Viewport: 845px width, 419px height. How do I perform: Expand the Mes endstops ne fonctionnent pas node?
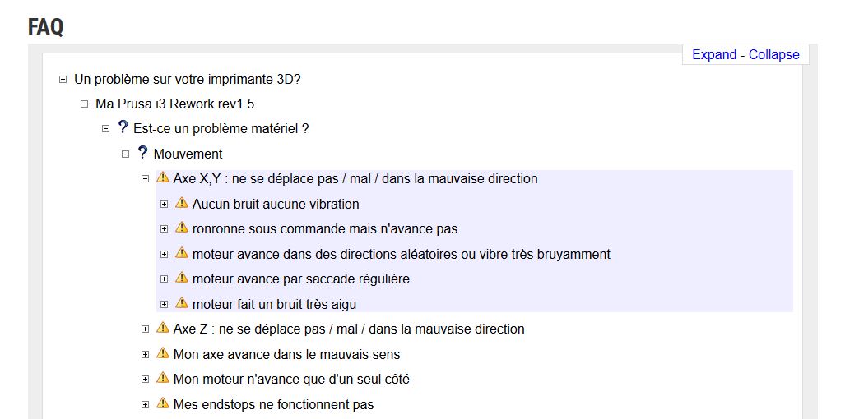(145, 405)
